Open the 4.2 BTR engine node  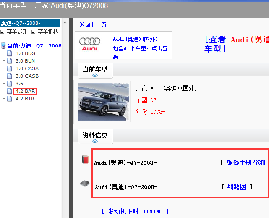tap(25, 99)
